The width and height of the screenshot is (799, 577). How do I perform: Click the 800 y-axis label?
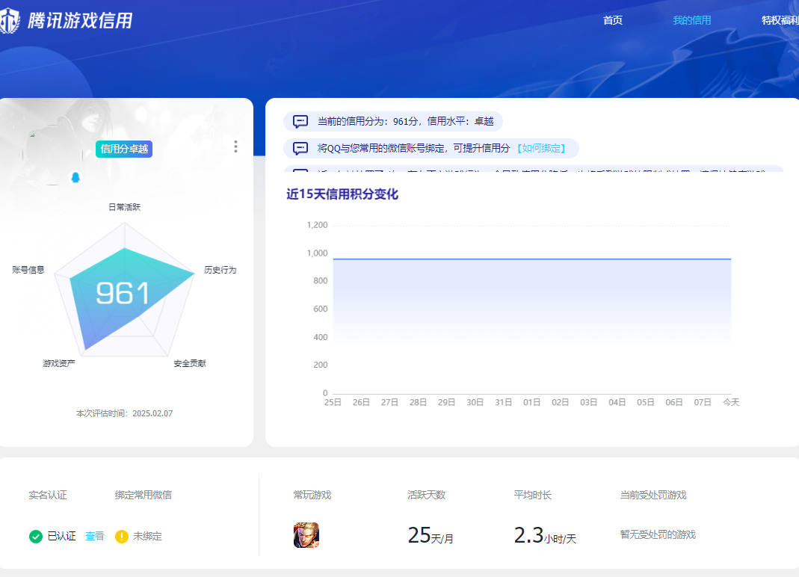tap(321, 281)
